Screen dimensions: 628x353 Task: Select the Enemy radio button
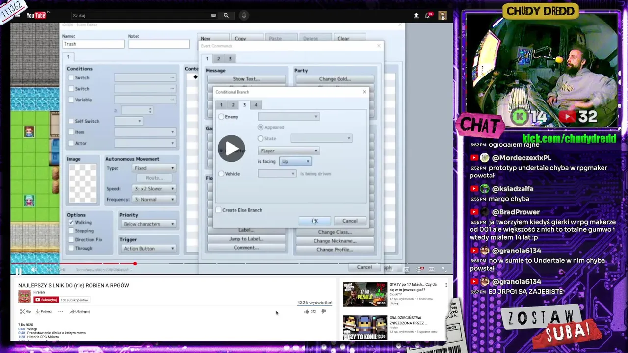tap(221, 117)
